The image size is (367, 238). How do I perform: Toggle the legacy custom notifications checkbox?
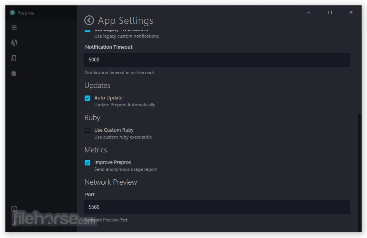pos(87,30)
